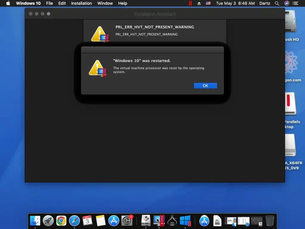Open the Help menu

(122, 3)
